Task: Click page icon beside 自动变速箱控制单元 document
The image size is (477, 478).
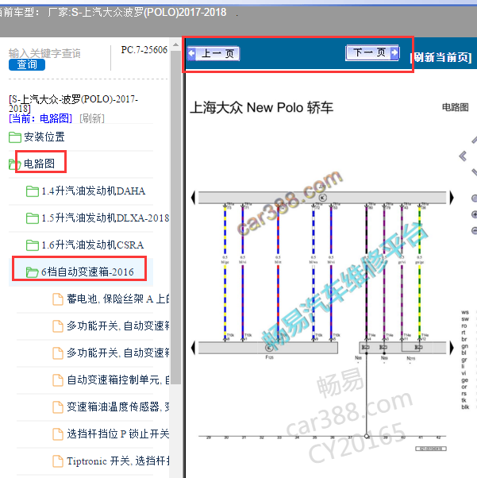Action: (58, 380)
